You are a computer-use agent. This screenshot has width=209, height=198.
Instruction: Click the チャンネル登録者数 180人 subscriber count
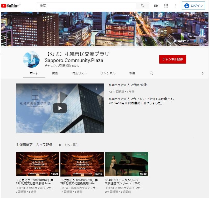(62, 66)
